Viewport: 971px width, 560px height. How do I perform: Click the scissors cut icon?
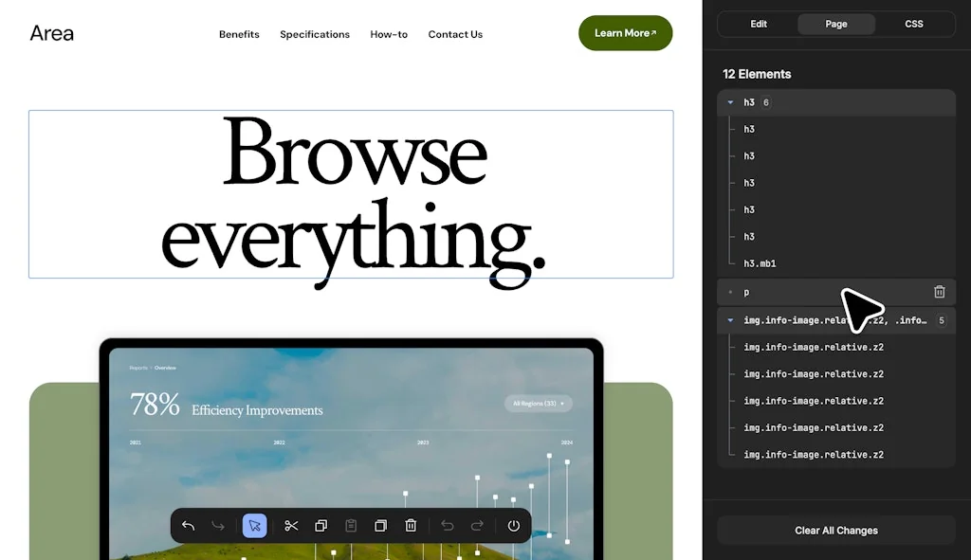[x=291, y=526]
